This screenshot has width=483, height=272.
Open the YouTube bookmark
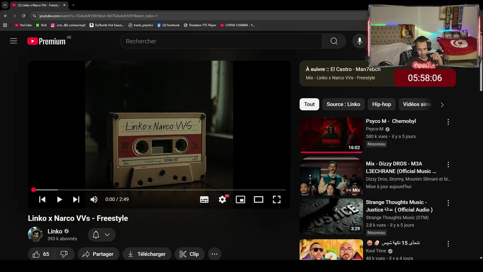(23, 25)
